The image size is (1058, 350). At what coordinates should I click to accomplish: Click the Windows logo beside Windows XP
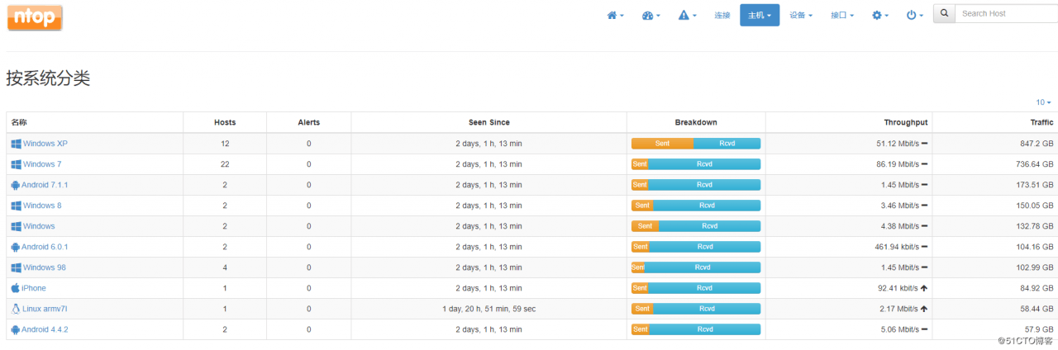point(16,144)
